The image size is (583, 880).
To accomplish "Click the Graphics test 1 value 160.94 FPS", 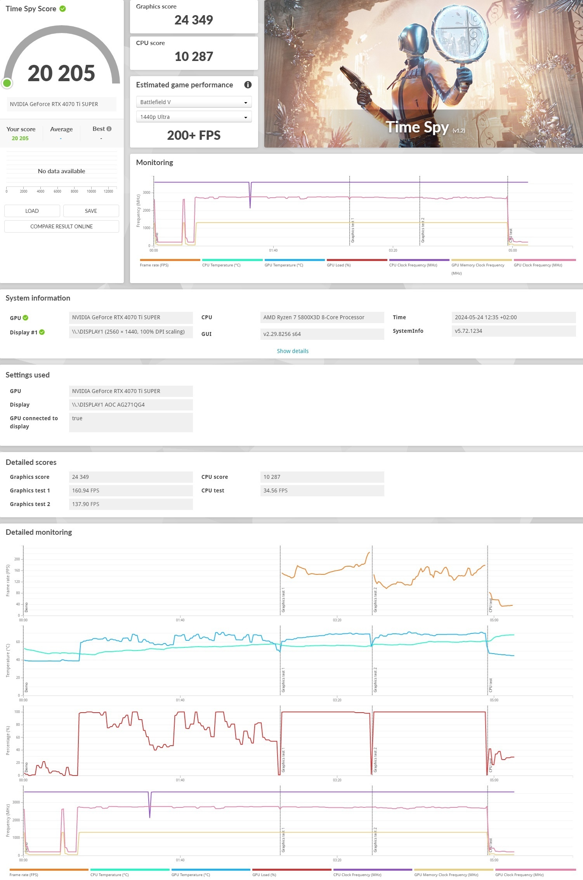I will (x=131, y=490).
